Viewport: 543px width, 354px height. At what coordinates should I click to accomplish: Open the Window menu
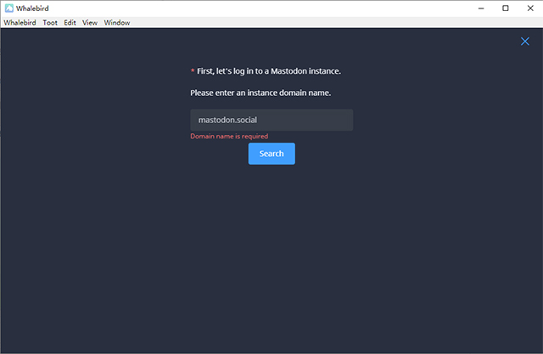[x=117, y=23]
